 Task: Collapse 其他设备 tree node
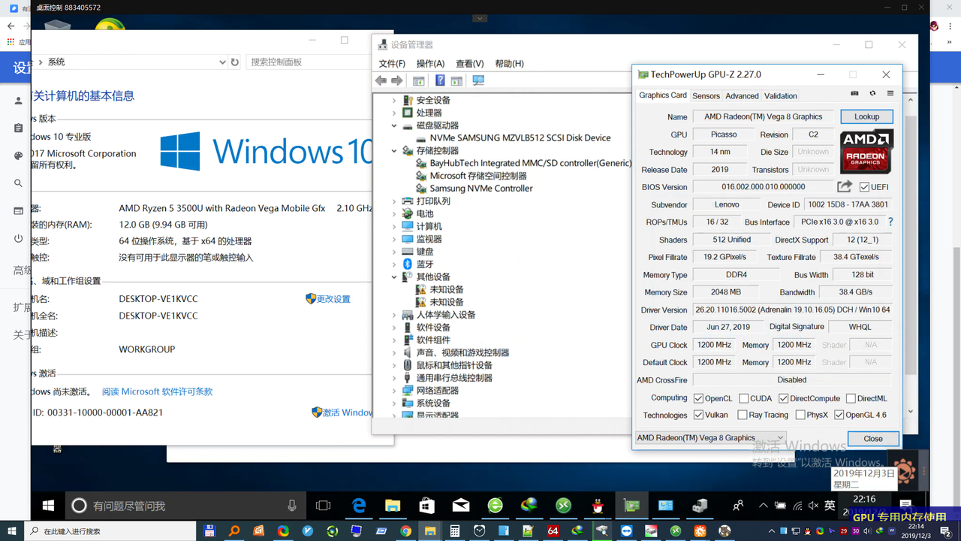click(394, 277)
